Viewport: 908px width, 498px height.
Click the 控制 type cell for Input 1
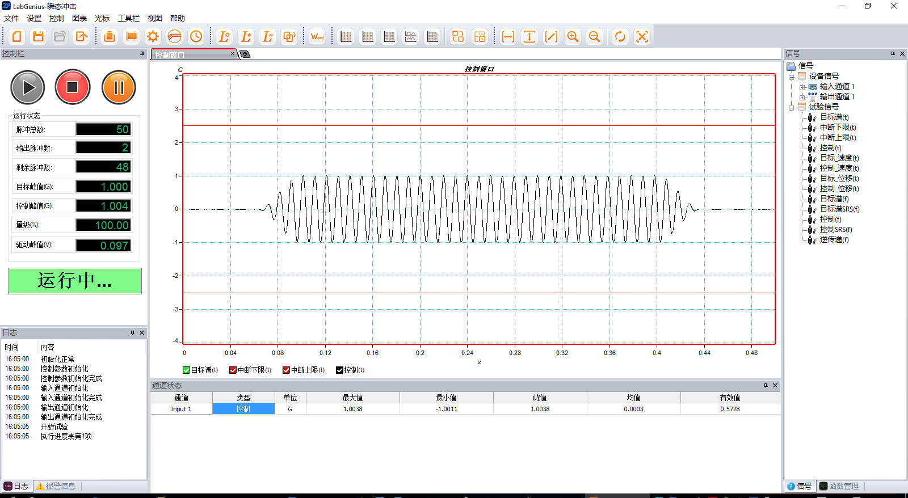[x=243, y=409]
